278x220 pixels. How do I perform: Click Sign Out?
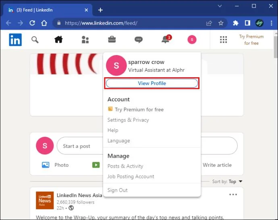click(117, 190)
